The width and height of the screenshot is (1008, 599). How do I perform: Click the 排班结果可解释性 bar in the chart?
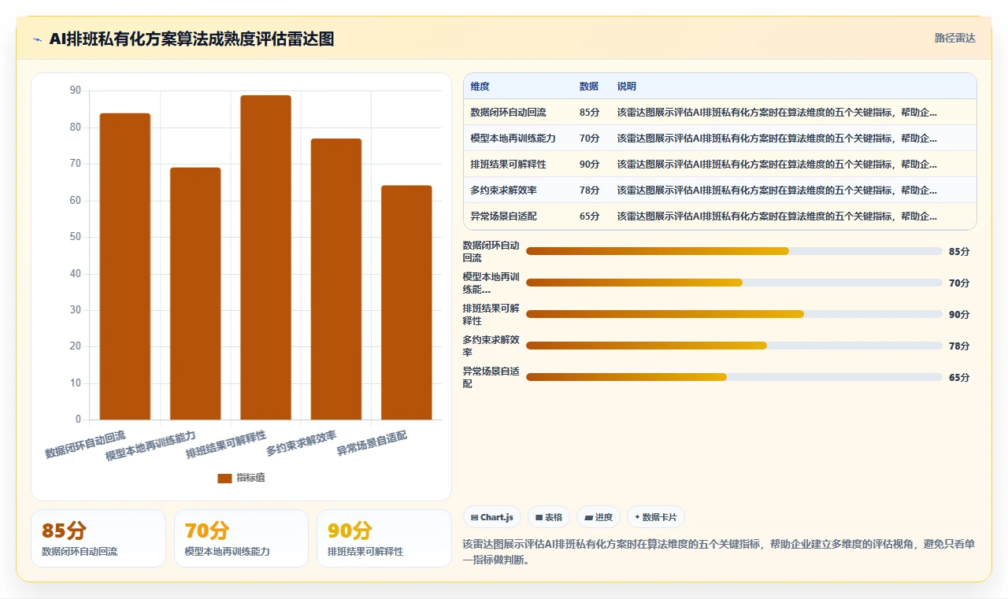pyautogui.click(x=265, y=257)
